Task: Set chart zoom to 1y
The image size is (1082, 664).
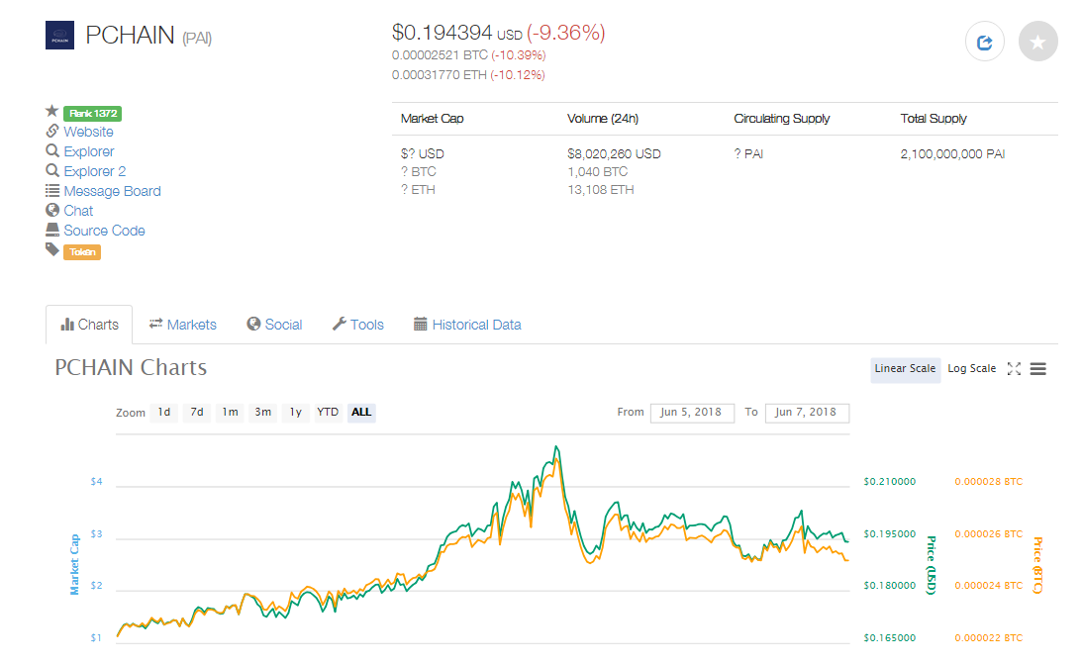Action: pos(295,413)
